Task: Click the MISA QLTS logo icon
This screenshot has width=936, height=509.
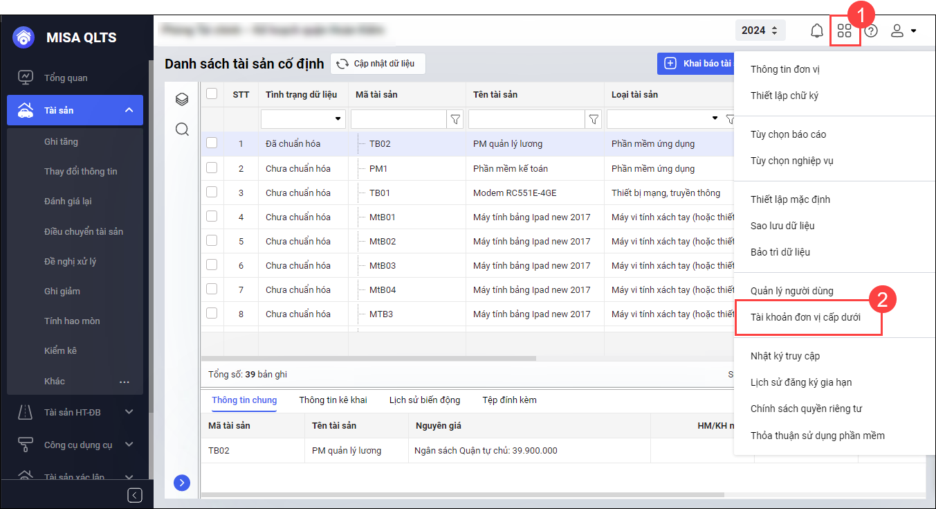Action: [x=24, y=37]
